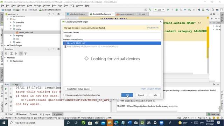The image size is (224, 126).
Task: Rerun app in Run panel
Action: pyautogui.click(x=6, y=89)
